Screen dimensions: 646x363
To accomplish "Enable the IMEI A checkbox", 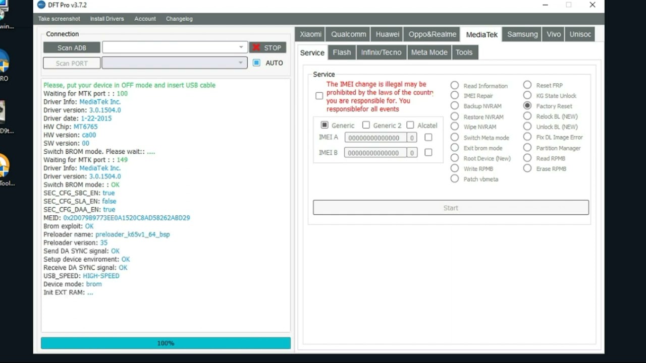I will point(428,137).
